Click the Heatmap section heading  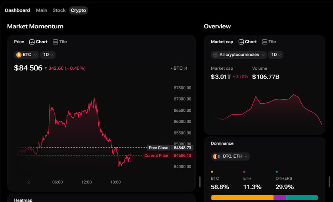(23, 200)
